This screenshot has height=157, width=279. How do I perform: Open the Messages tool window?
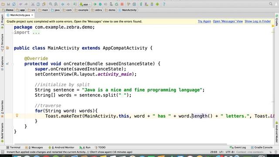tap(34, 147)
